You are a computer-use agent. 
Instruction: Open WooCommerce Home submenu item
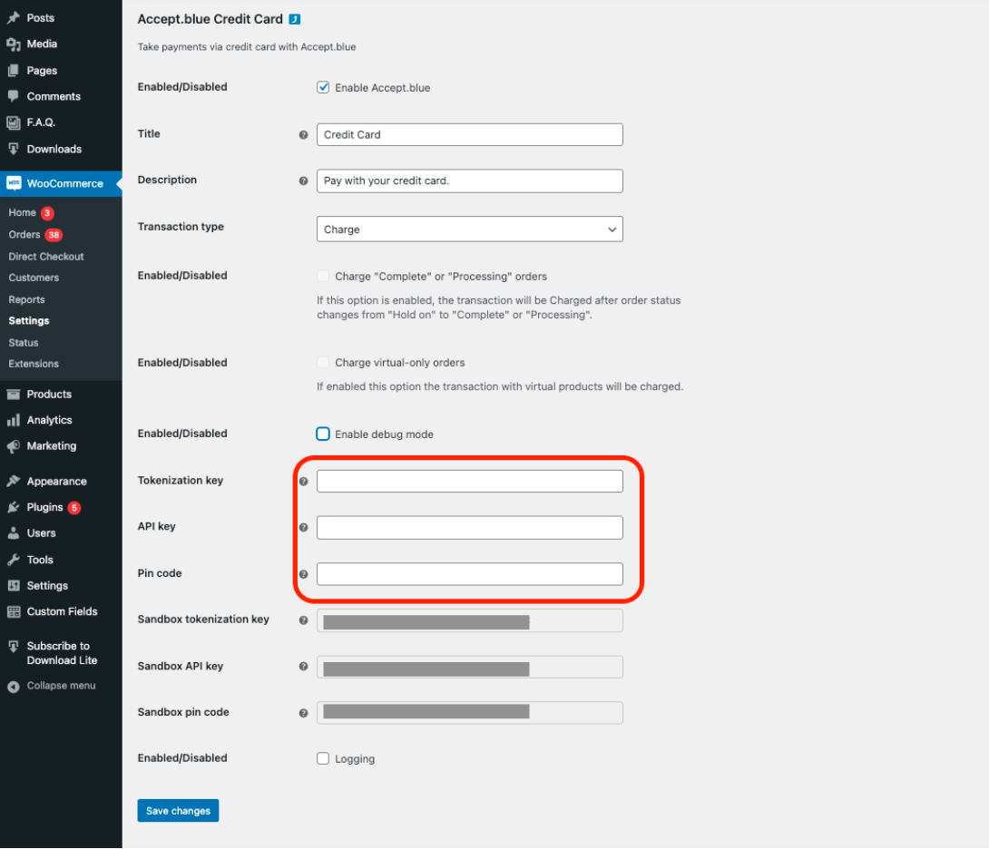[x=22, y=212]
